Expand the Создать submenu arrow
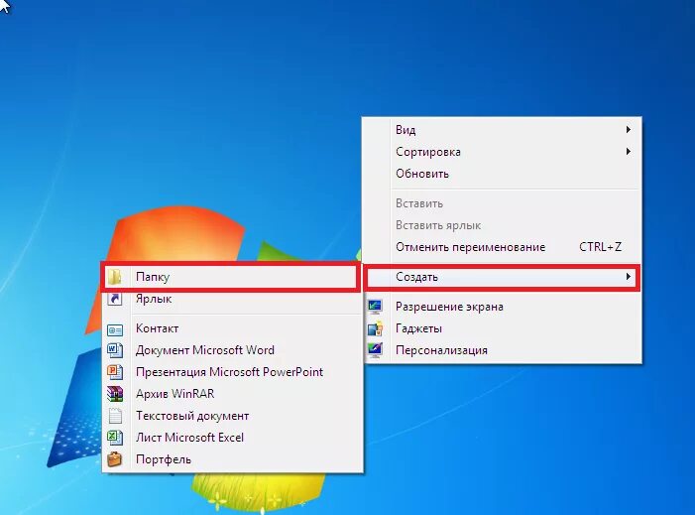Viewport: 695px width, 515px height. click(x=628, y=277)
